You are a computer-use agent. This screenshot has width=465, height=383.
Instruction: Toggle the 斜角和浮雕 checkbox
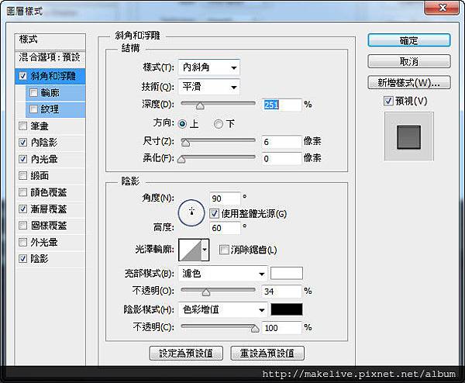point(22,76)
